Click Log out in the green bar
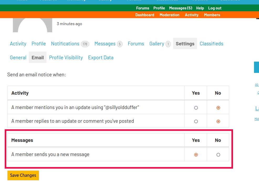This screenshot has height=182, width=259. [x=215, y=8]
